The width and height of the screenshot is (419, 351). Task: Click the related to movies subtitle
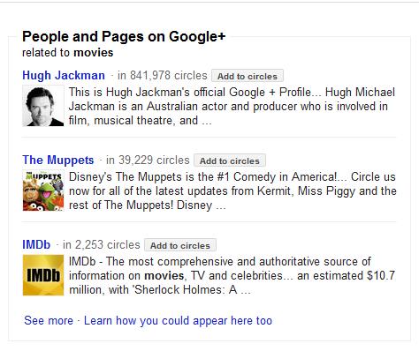click(68, 53)
